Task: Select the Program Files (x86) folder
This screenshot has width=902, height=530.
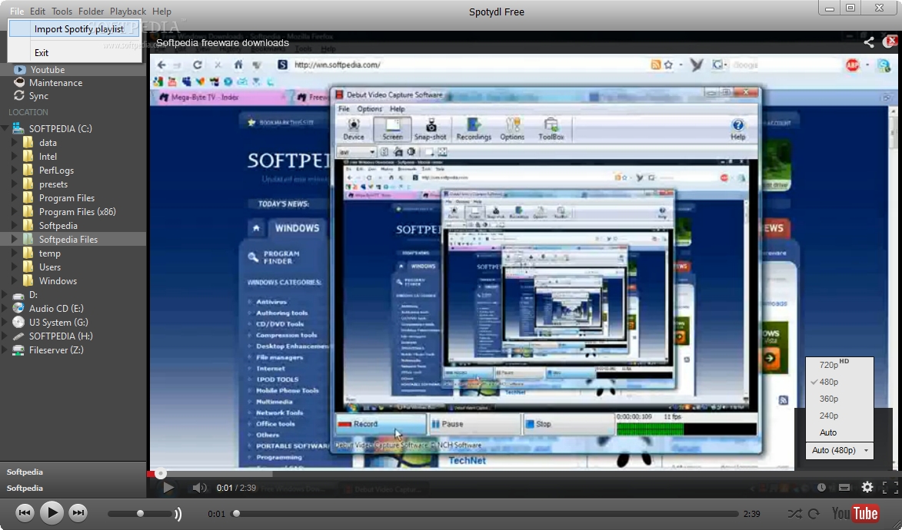Action: [77, 211]
